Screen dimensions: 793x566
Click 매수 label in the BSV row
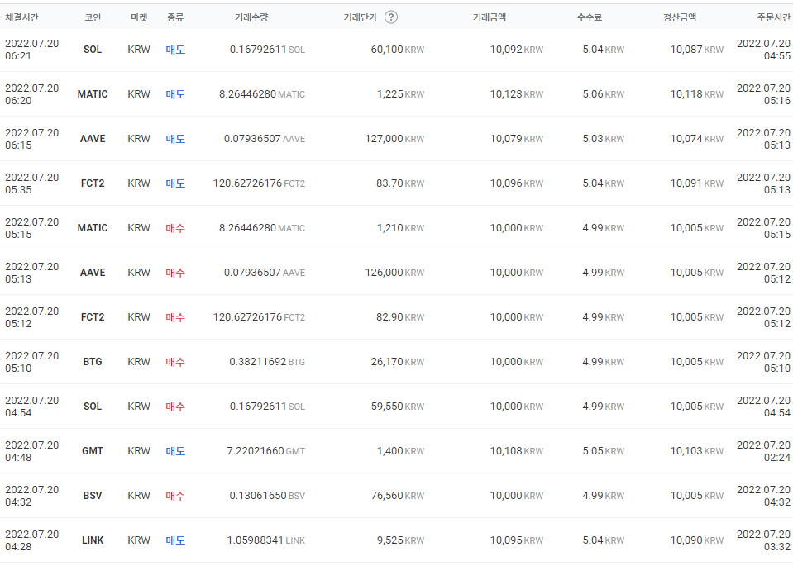point(175,495)
